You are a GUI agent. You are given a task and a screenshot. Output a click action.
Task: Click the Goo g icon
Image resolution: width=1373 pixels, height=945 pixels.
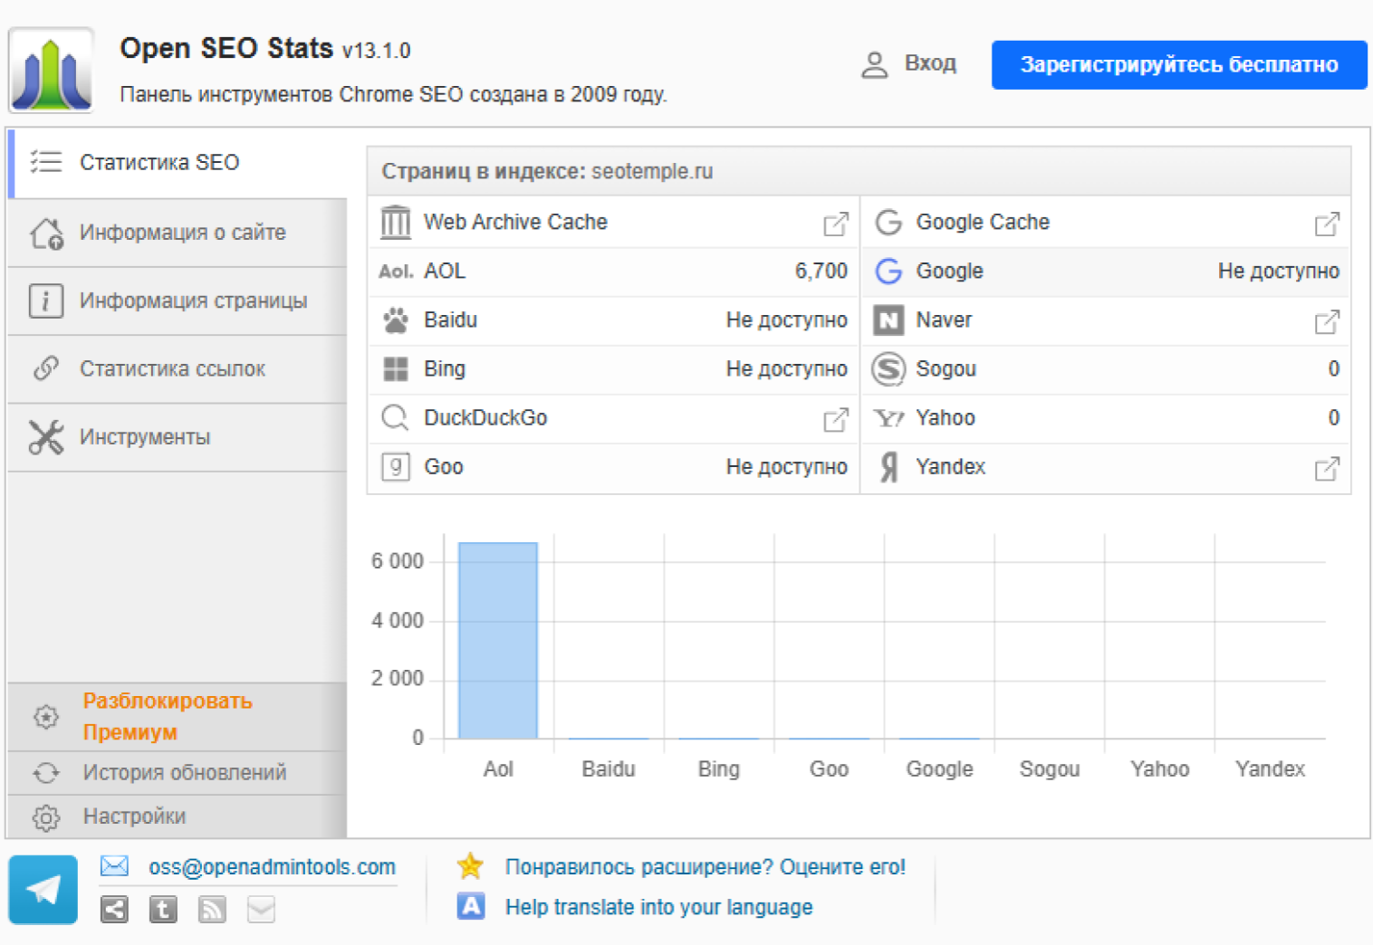click(395, 466)
